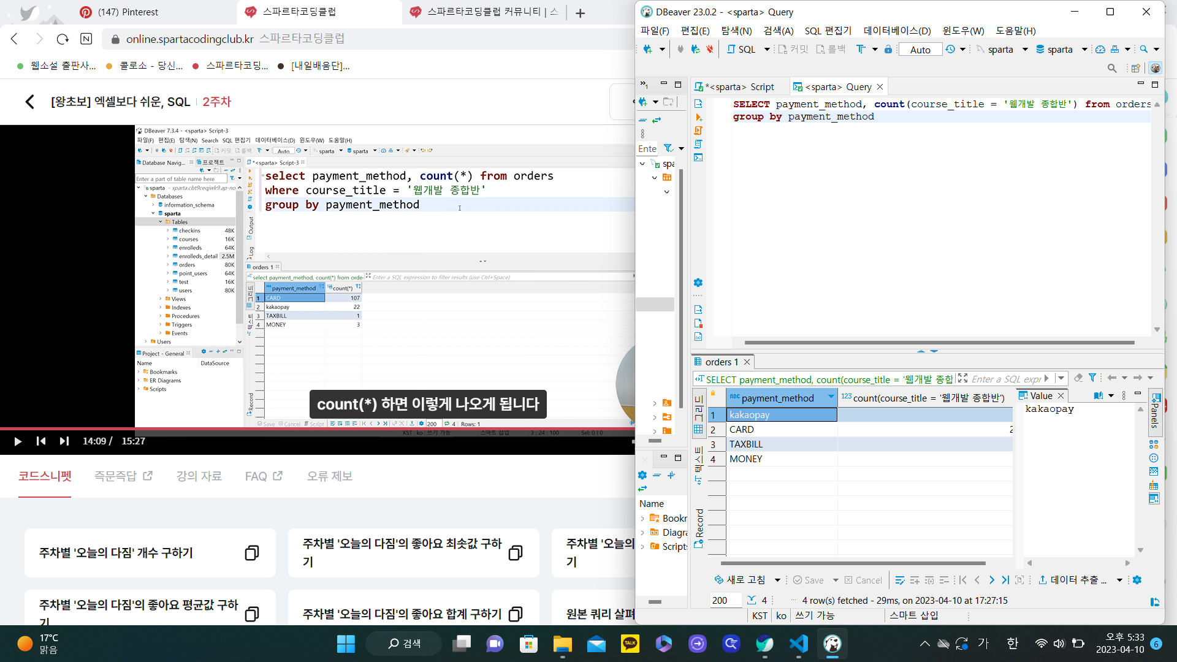
Task: Click the 데이터 추출 export data button
Action: coord(1073,580)
